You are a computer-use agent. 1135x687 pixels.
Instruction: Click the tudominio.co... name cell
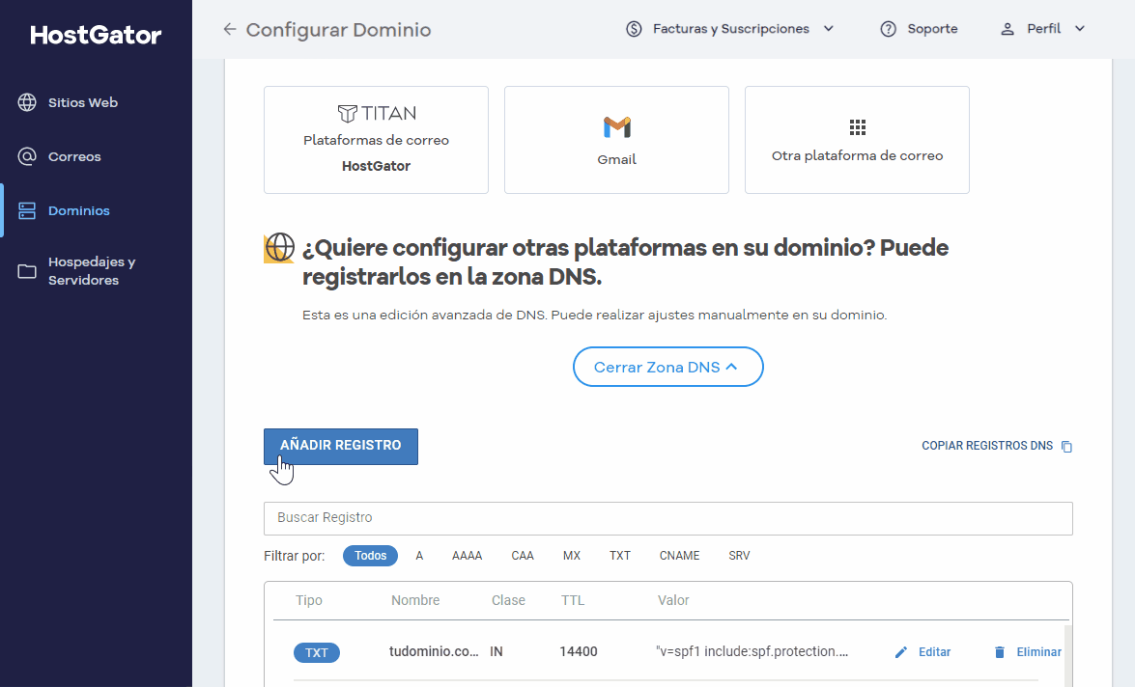pyautogui.click(x=434, y=651)
